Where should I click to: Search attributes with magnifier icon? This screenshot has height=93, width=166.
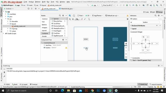tap(156, 16)
